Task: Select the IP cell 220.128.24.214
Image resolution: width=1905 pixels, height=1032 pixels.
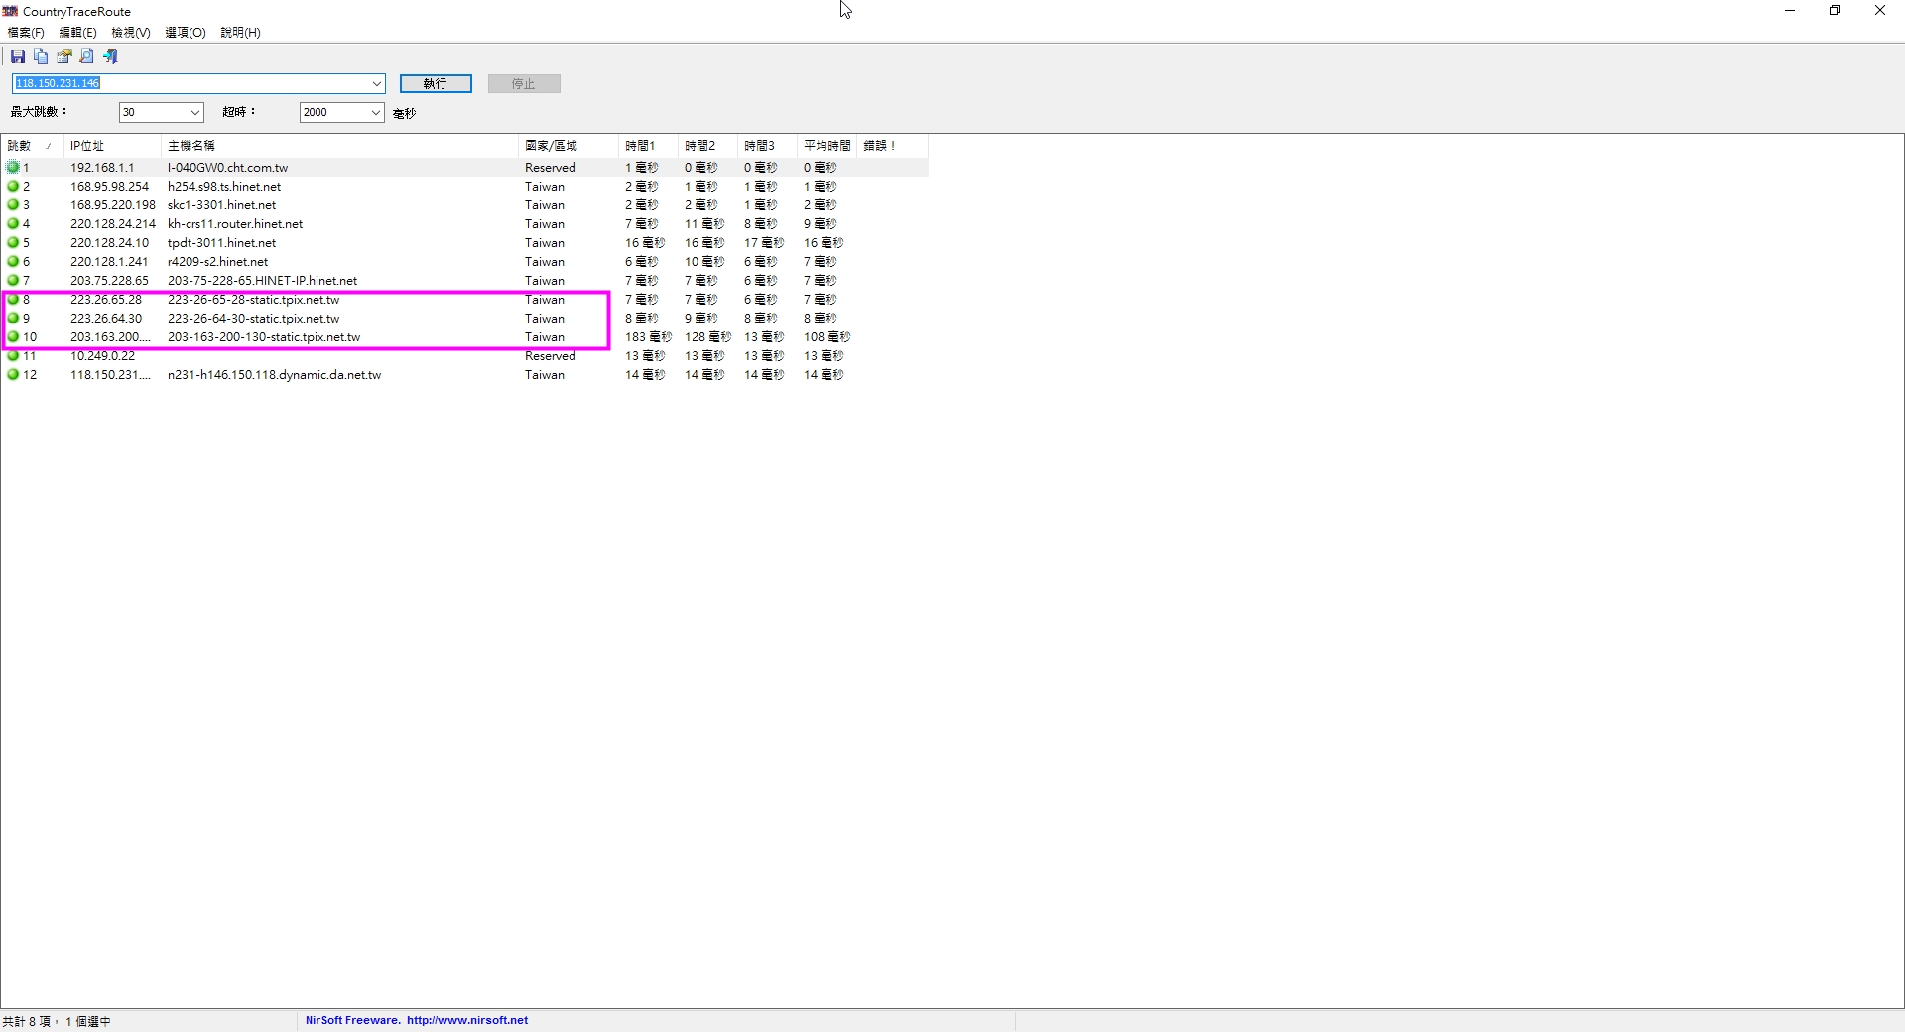Action: click(113, 224)
